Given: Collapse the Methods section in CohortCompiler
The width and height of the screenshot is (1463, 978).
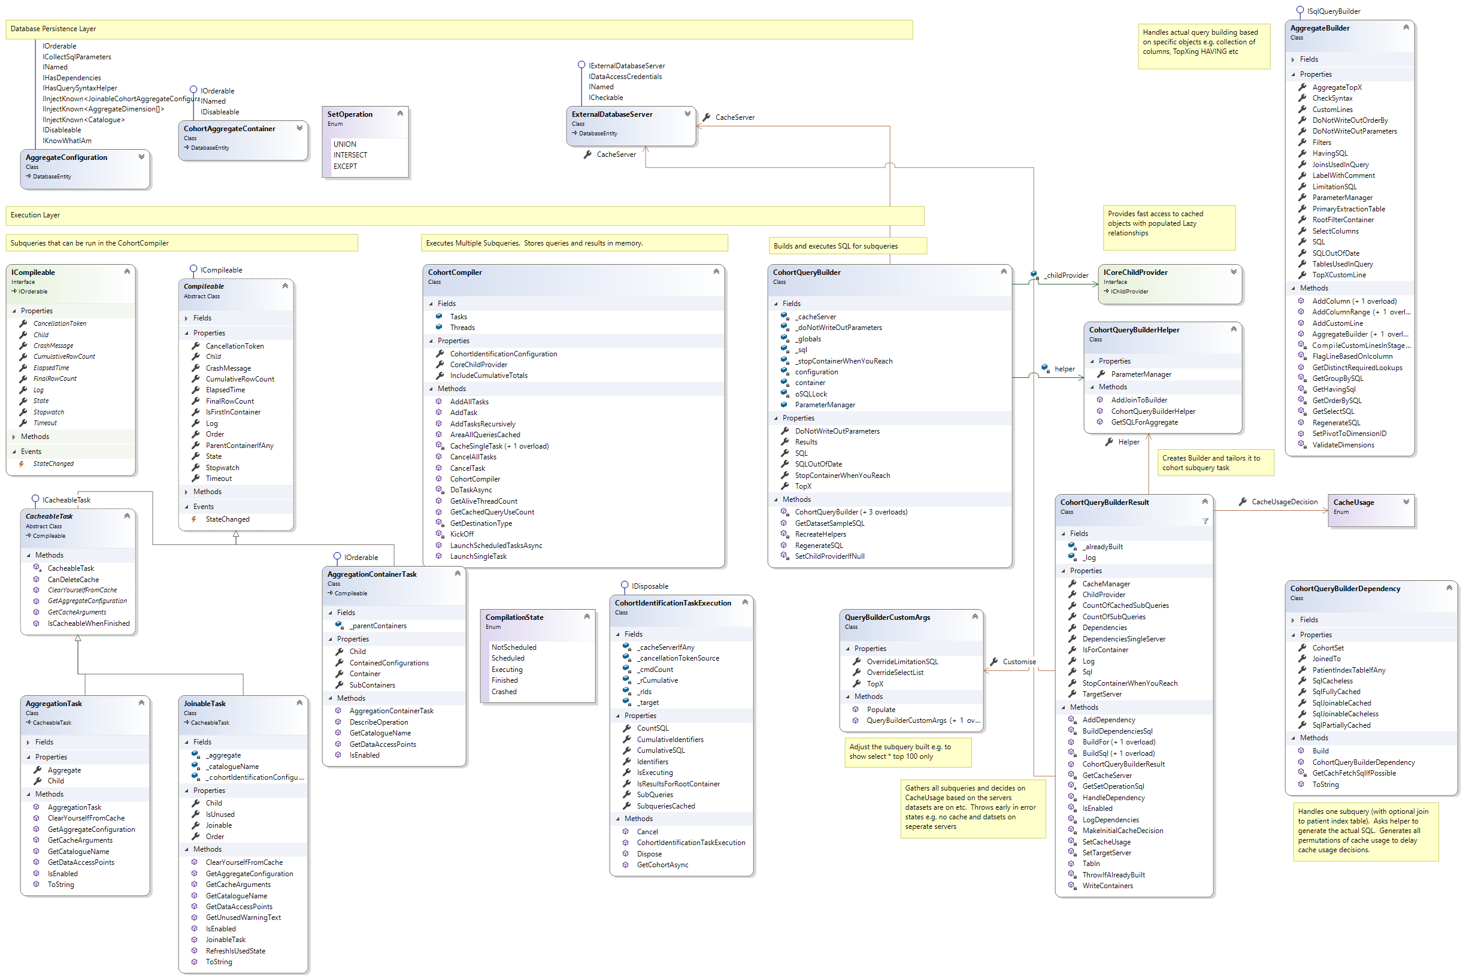Looking at the screenshot, I should 431,389.
